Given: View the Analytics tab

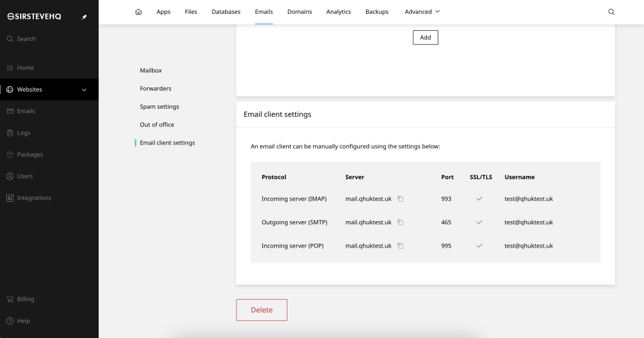Looking at the screenshot, I should 338,11.
